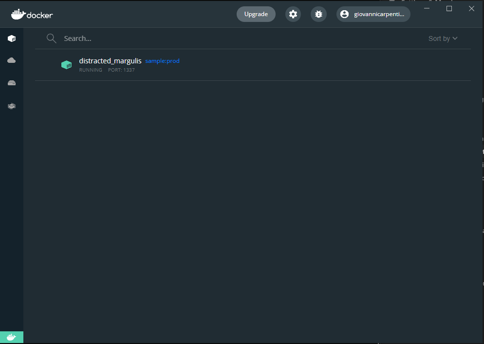Click the magnifying glass search icon
This screenshot has height=344, width=484.
51,38
